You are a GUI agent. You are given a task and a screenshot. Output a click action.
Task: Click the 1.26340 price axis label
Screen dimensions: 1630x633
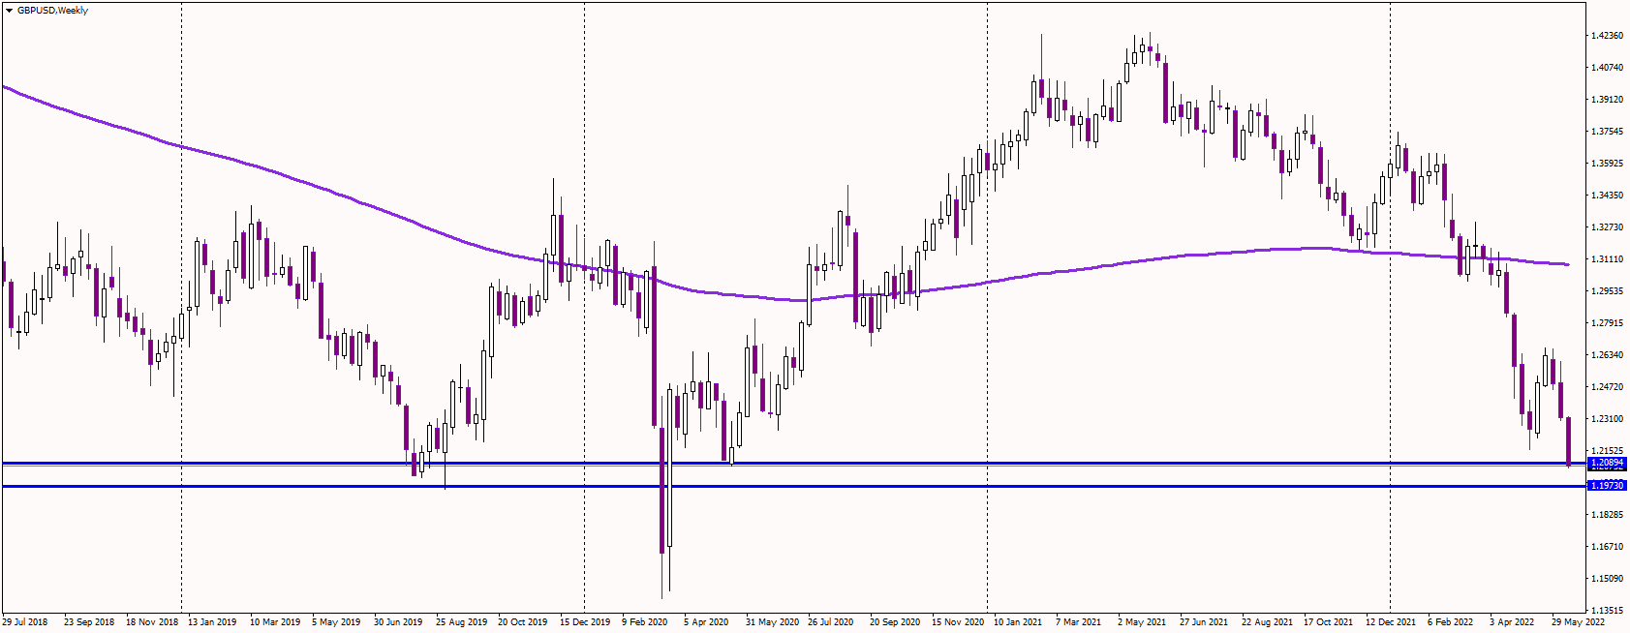(x=1608, y=355)
